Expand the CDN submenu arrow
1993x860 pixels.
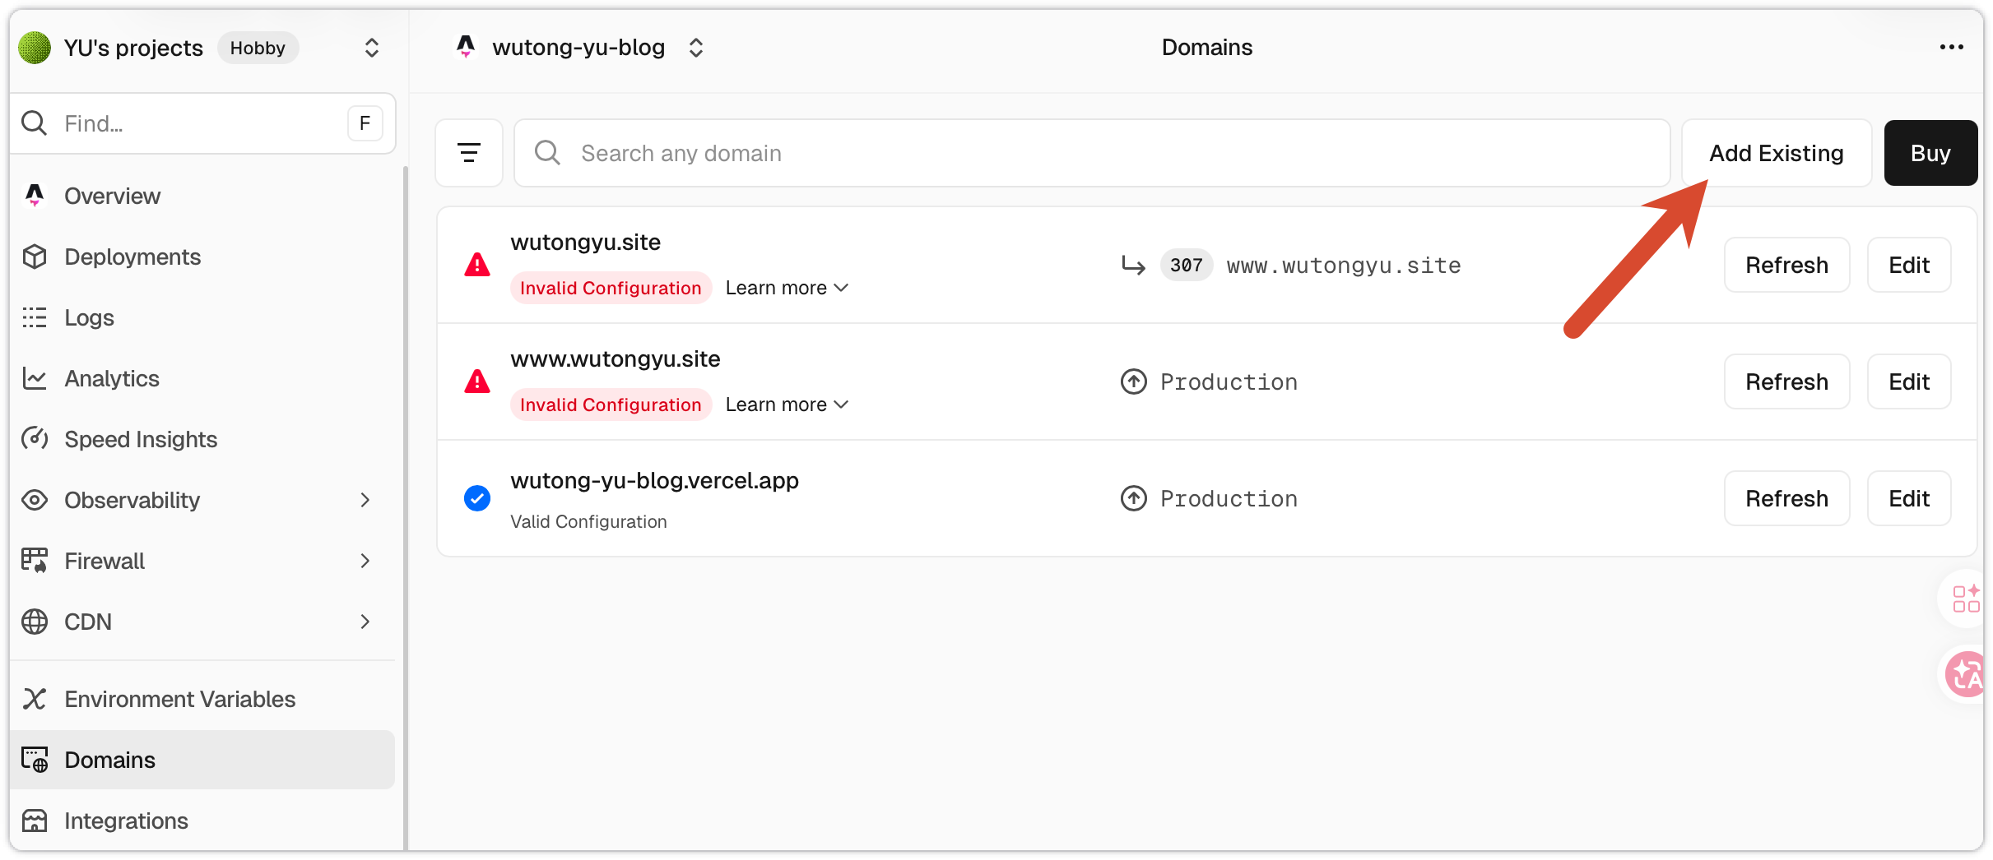[365, 622]
